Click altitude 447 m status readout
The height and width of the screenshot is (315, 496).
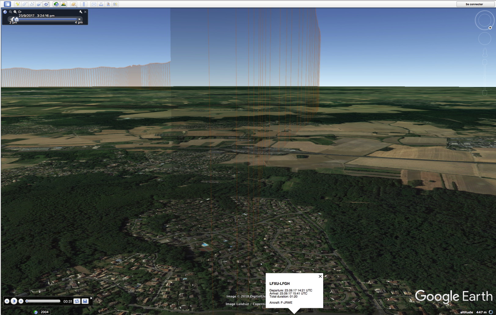[473, 312]
